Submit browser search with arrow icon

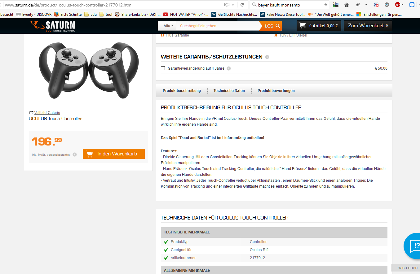pyautogui.click(x=326, y=5)
